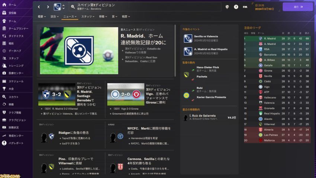The image size is (316, 178).
Task: Open the スタッフ sidebar icon
Action: pyautogui.click(x=4, y=58)
